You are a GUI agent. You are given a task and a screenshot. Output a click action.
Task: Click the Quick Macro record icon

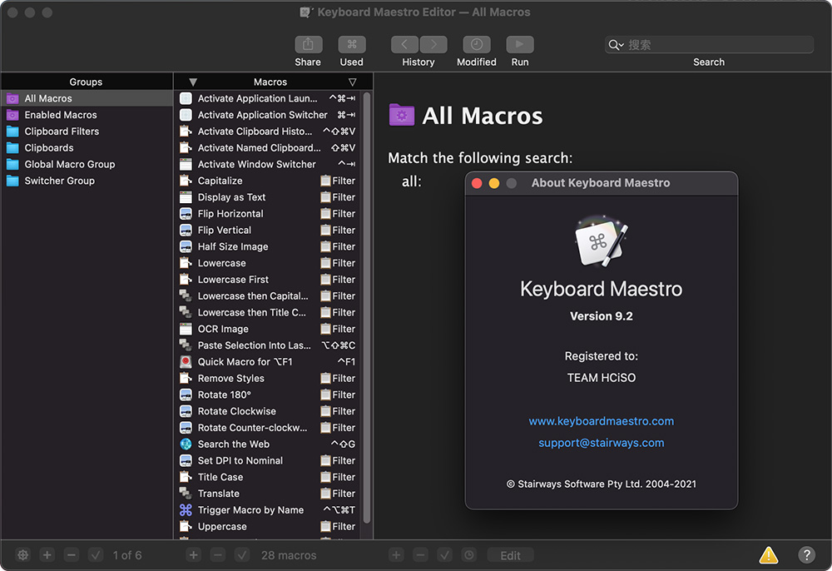tap(186, 361)
